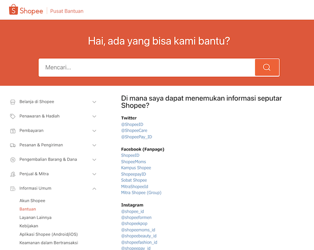Select the Bantuan submenu item

tap(27, 209)
